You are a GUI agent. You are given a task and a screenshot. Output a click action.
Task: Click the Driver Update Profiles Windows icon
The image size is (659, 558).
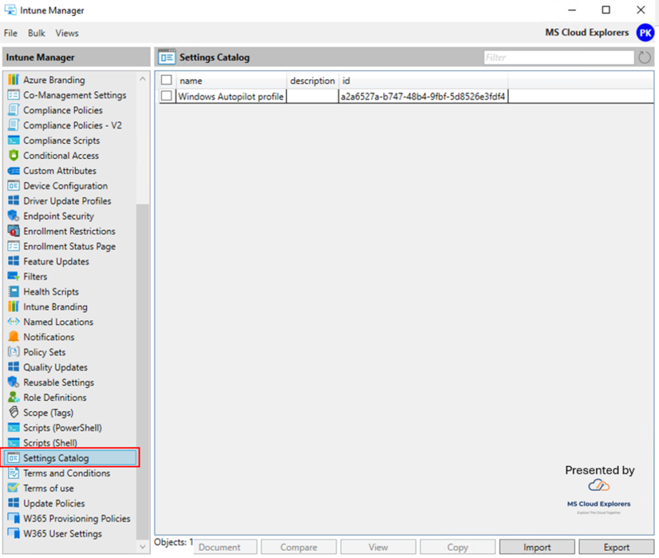[14, 200]
